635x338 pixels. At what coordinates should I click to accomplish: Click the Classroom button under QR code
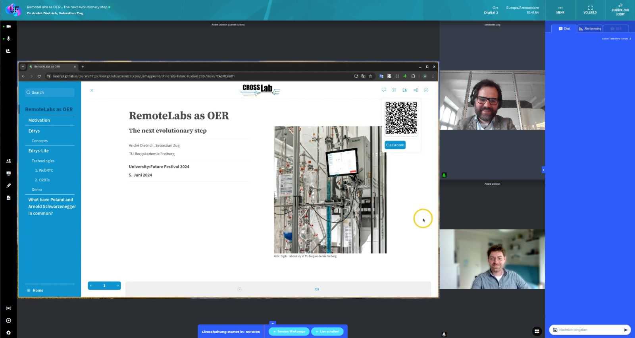[x=395, y=145]
